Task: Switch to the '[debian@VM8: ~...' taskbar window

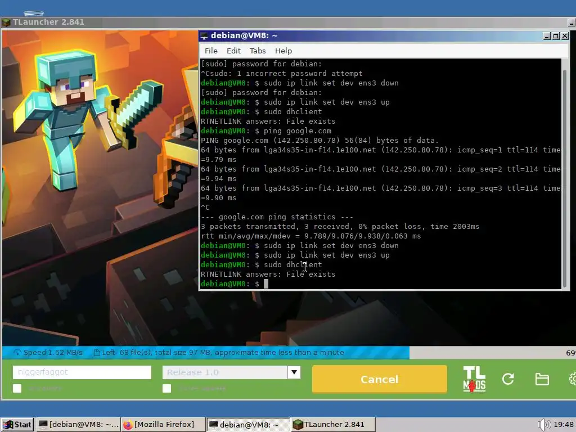Action: pyautogui.click(x=79, y=425)
